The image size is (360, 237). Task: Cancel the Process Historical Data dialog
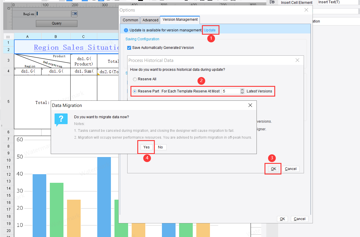click(x=291, y=169)
